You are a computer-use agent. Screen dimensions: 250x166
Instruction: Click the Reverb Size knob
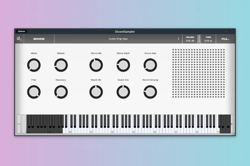click(123, 92)
